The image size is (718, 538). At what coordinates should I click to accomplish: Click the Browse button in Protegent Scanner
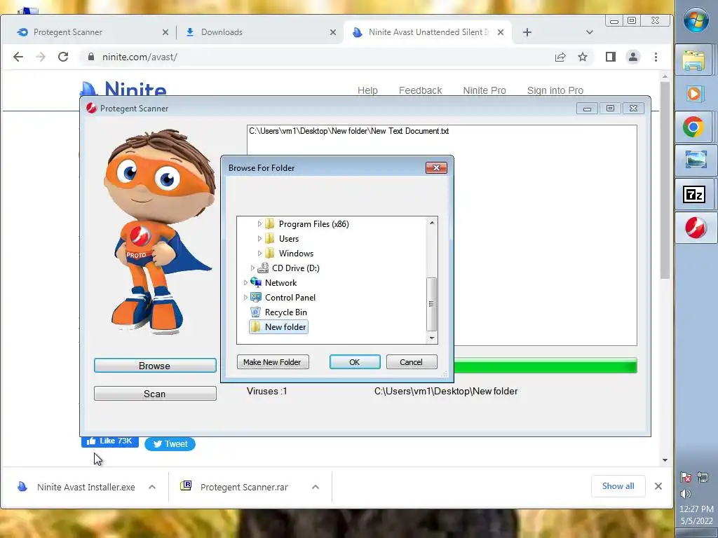coord(155,366)
